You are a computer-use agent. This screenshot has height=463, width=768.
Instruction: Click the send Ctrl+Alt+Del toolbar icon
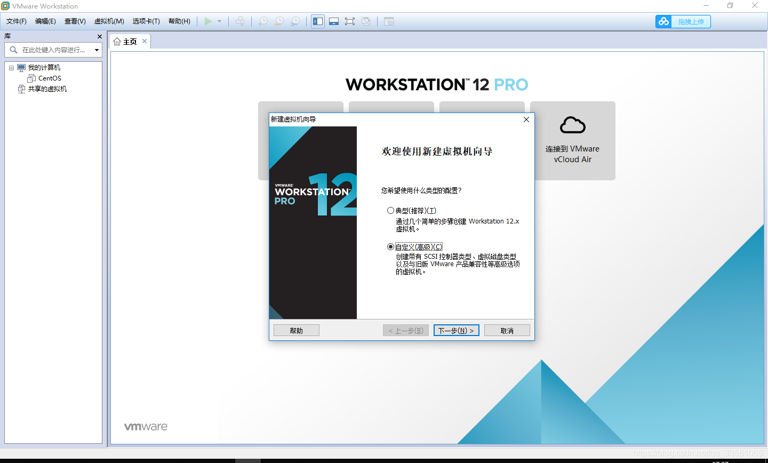click(240, 21)
